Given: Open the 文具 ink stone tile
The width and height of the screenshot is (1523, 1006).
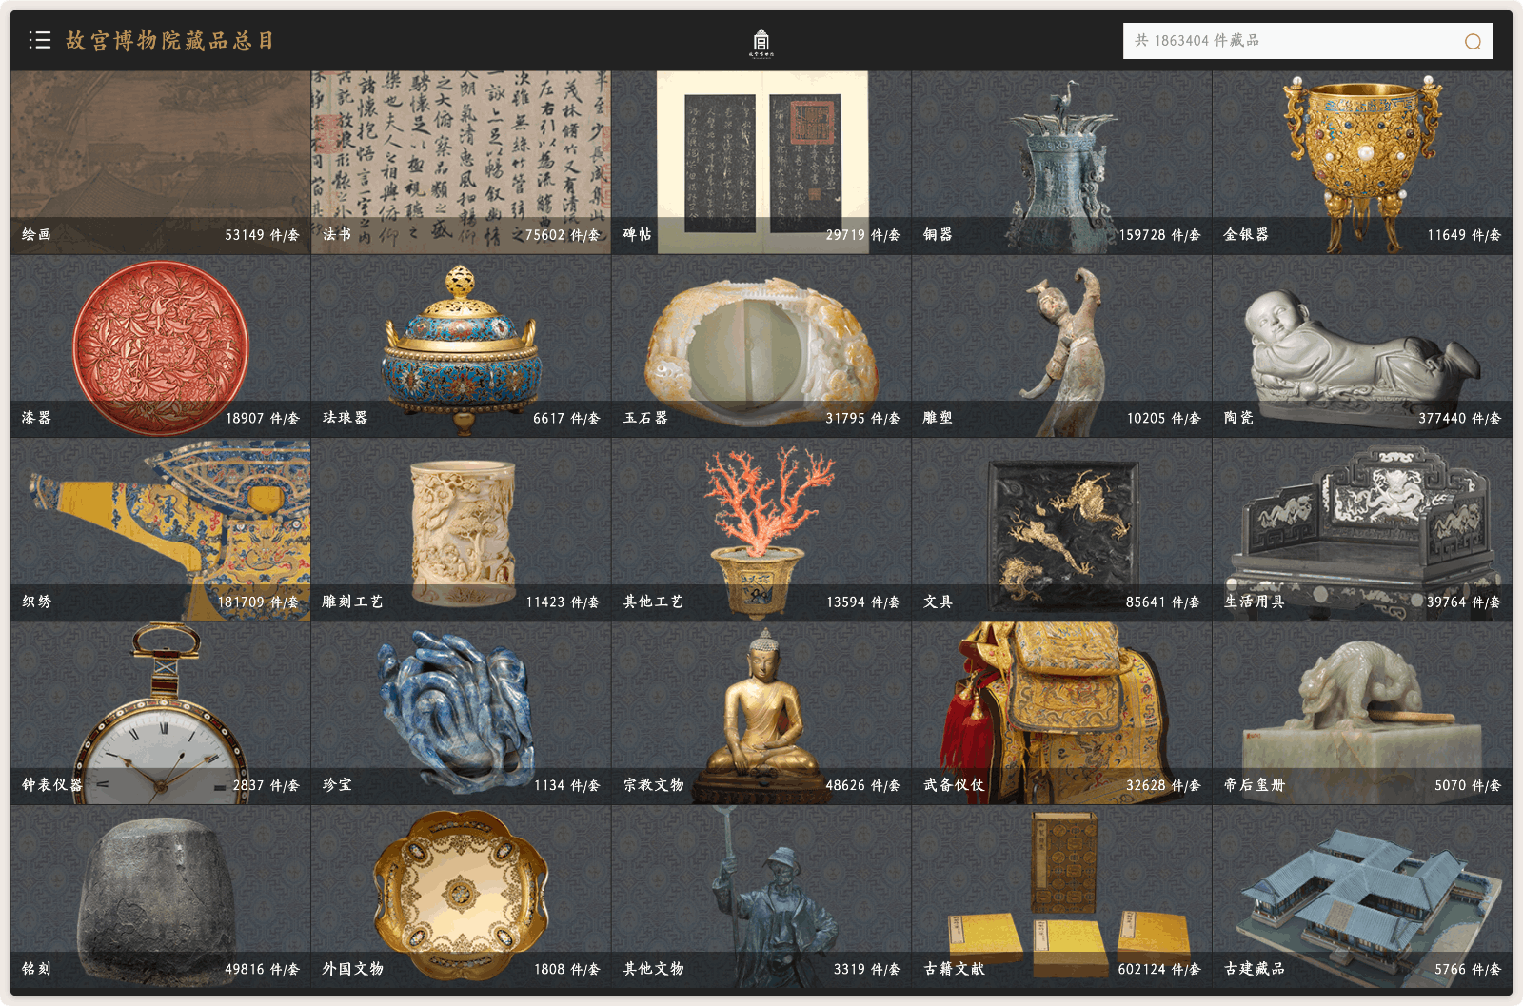Looking at the screenshot, I should (1061, 530).
